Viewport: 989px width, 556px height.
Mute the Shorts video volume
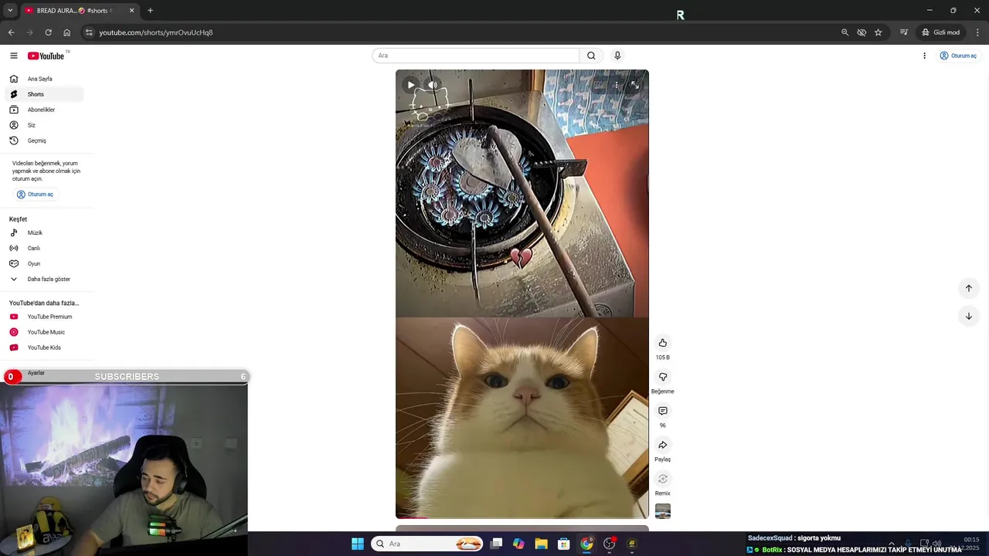pos(433,85)
